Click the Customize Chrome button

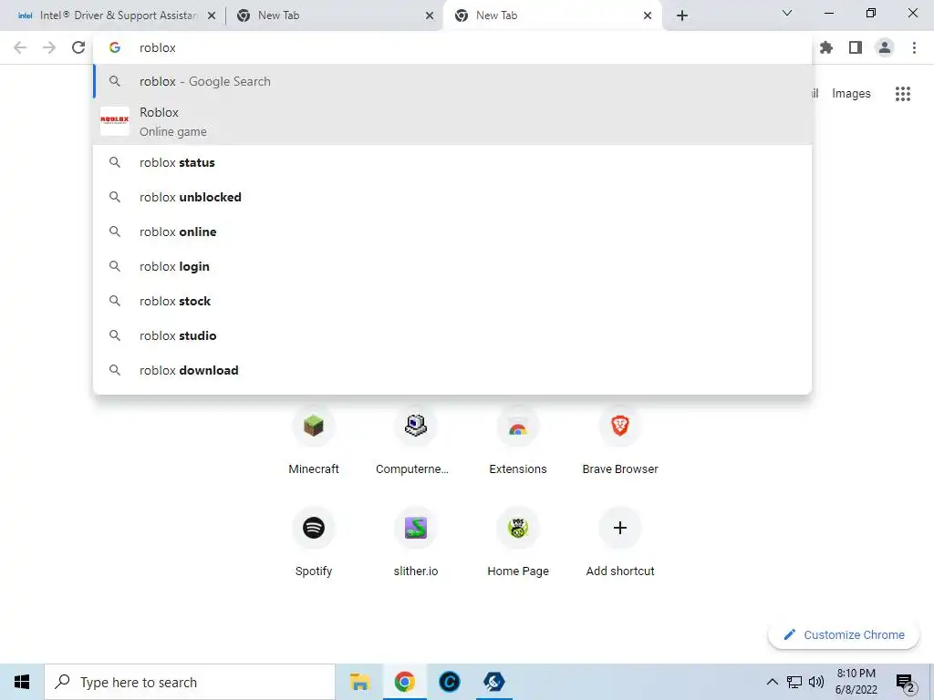[844, 635]
